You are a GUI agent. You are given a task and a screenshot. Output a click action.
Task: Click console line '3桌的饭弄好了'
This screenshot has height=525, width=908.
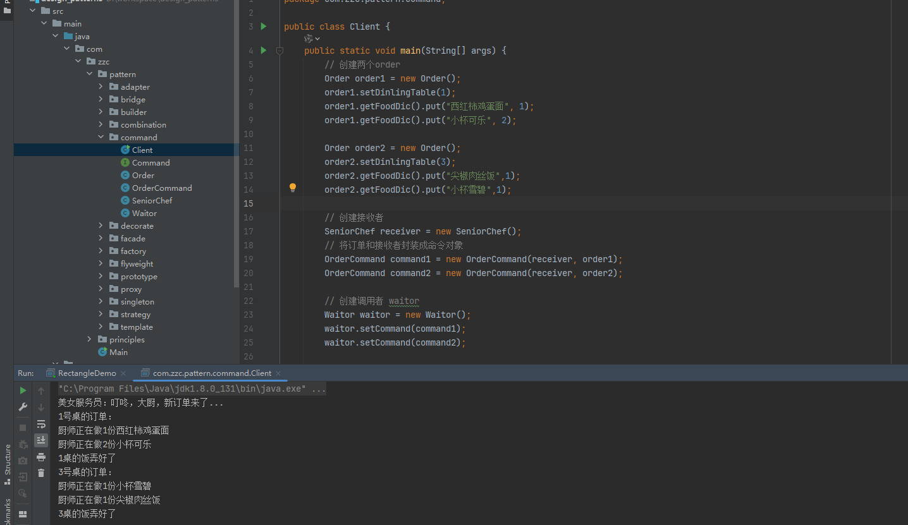(87, 514)
